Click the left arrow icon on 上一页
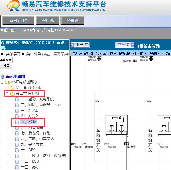 pos(72,45)
